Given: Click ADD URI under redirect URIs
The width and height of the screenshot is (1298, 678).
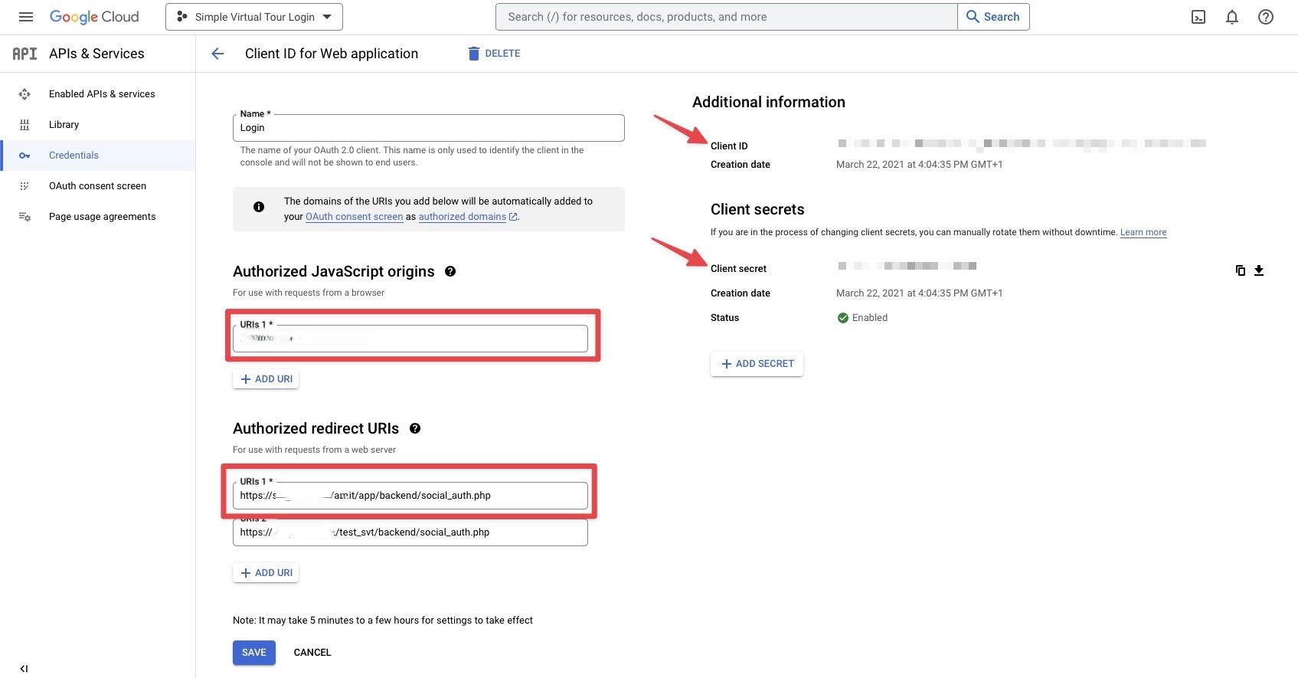Looking at the screenshot, I should pos(266,573).
